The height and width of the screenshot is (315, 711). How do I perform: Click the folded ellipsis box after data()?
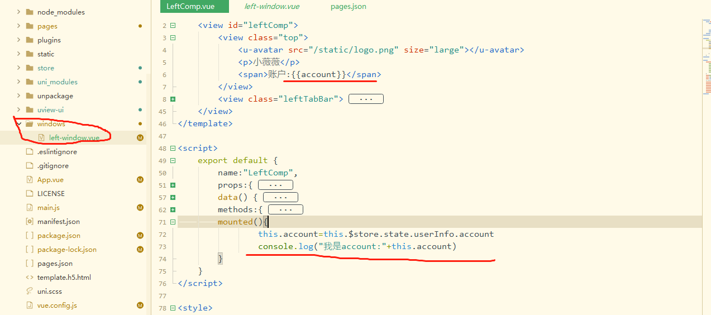click(280, 197)
